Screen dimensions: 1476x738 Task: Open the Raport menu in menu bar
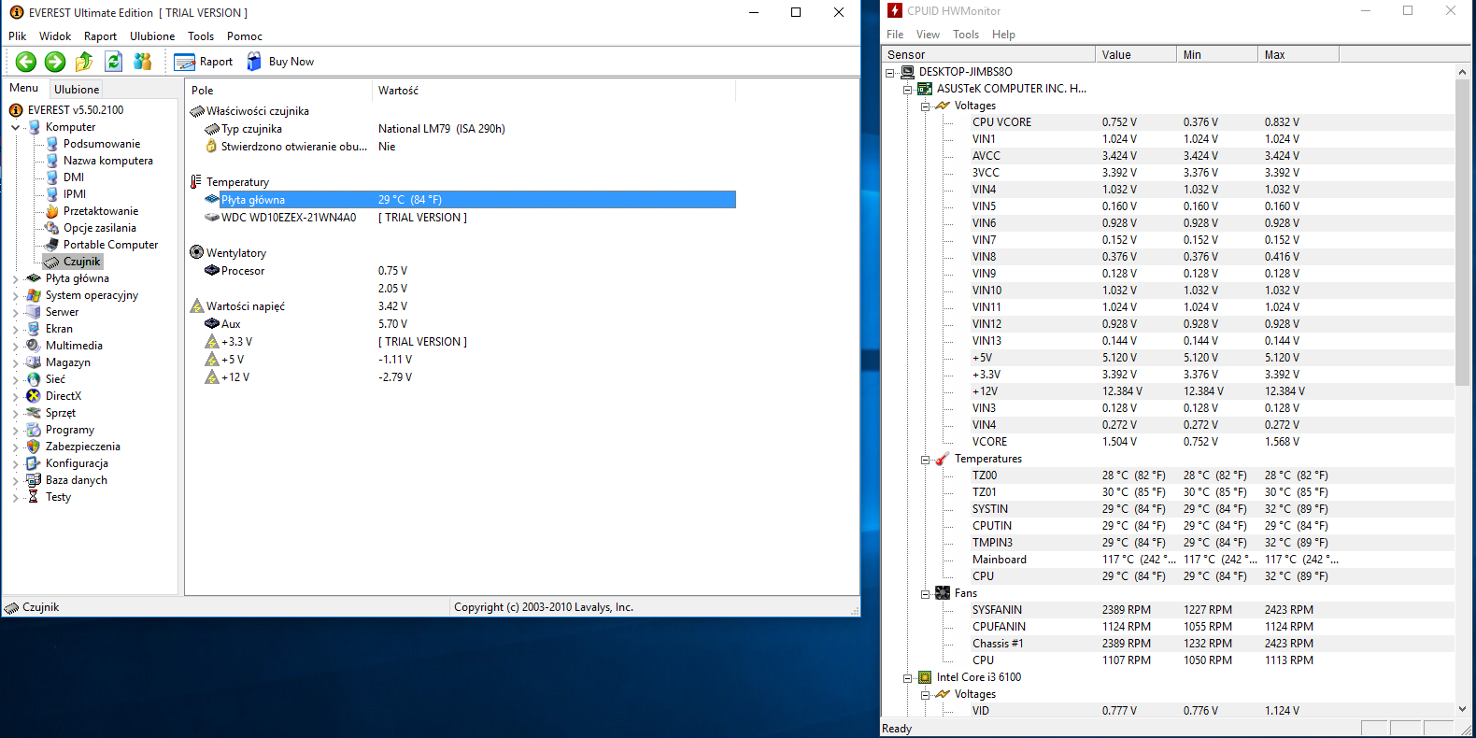click(100, 36)
